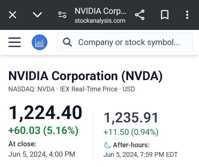
Task: Tap the magnifying glass search icon
Action: tap(67, 42)
